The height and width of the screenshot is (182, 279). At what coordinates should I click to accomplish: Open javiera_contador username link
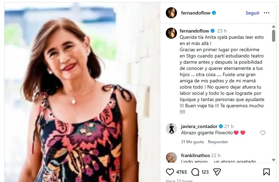tap(199, 126)
